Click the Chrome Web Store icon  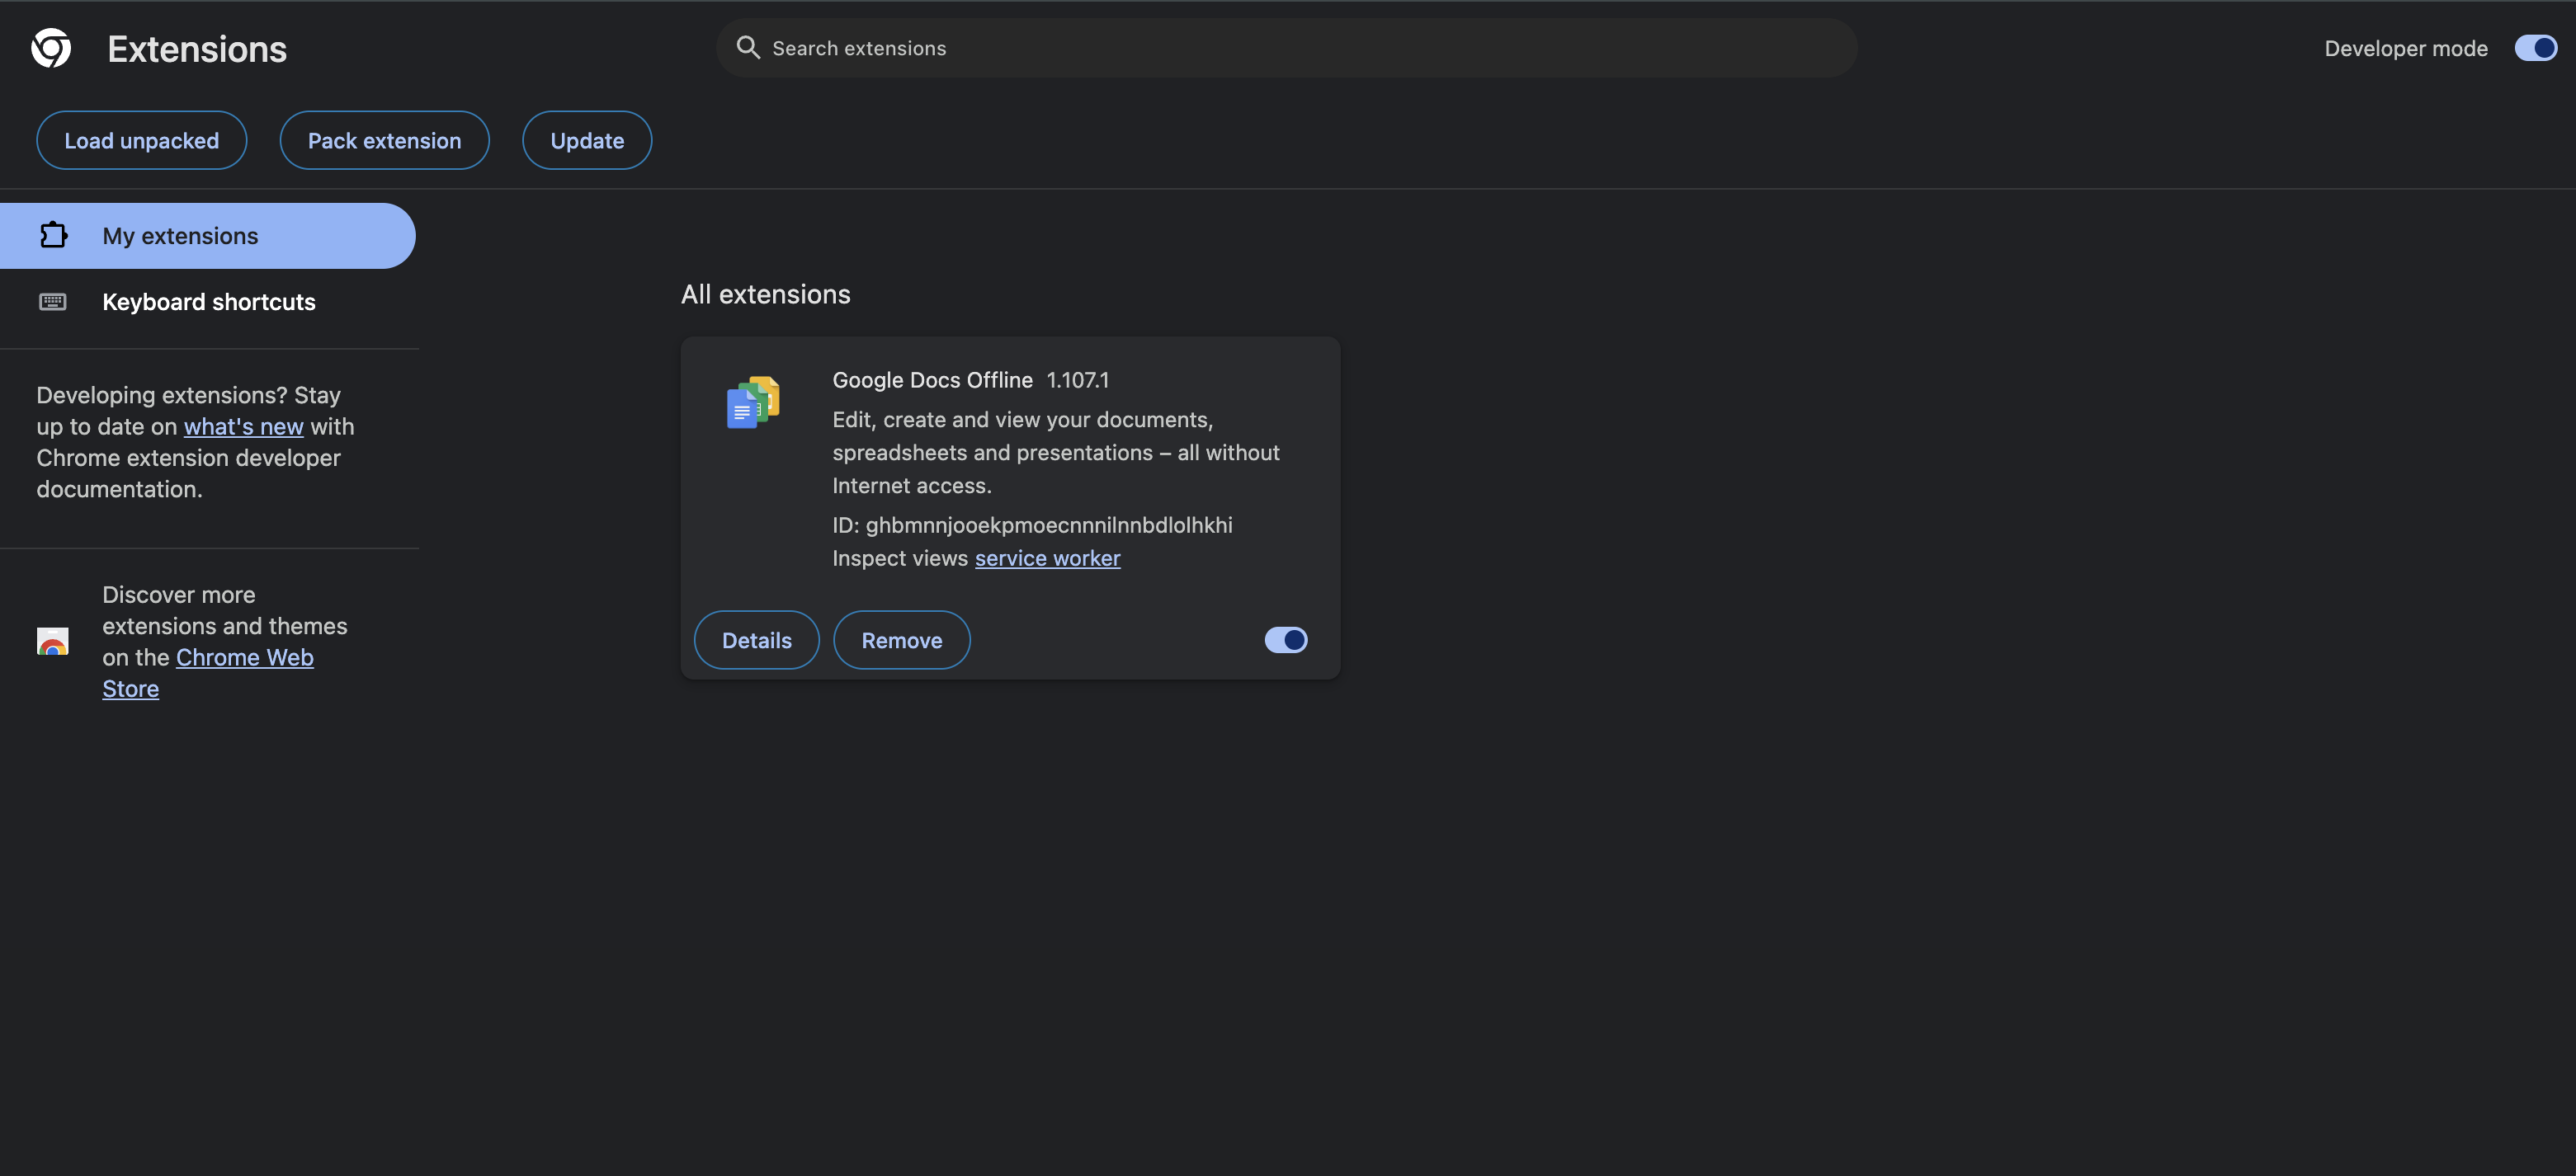pyautogui.click(x=53, y=641)
